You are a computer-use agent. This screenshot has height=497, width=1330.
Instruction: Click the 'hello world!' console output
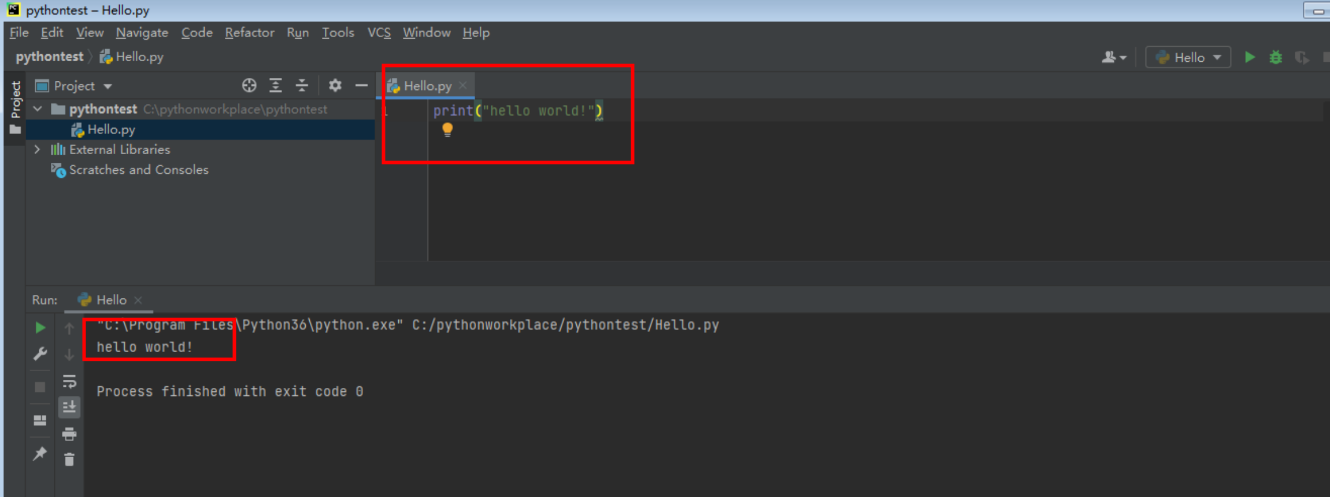pos(145,347)
